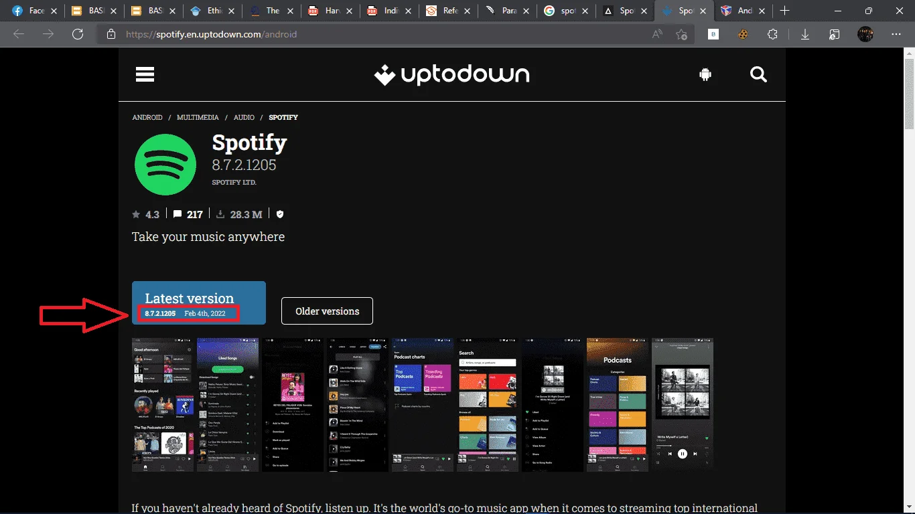915x514 pixels.
Task: Open the browser Downloads panel
Action: pyautogui.click(x=804, y=34)
